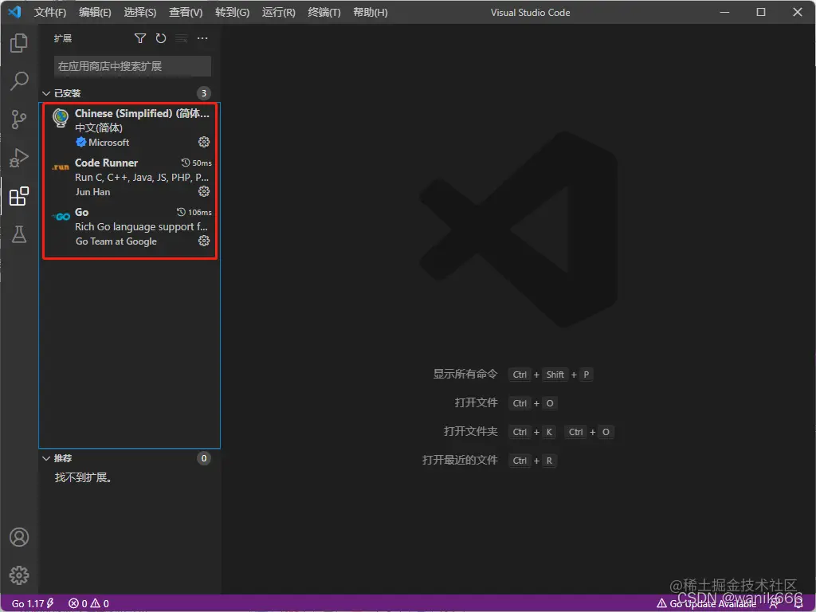This screenshot has width=816, height=612.
Task: Open the 查看(V) menu
Action: pyautogui.click(x=186, y=12)
